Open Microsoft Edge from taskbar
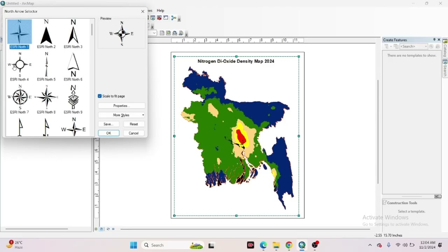Screen dimensions: 448x252 point(263,245)
